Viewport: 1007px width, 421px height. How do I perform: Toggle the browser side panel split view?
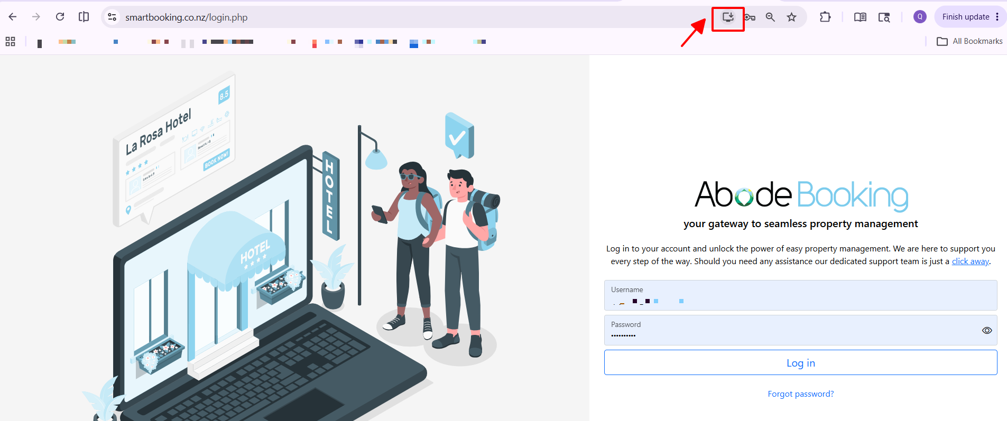point(84,17)
